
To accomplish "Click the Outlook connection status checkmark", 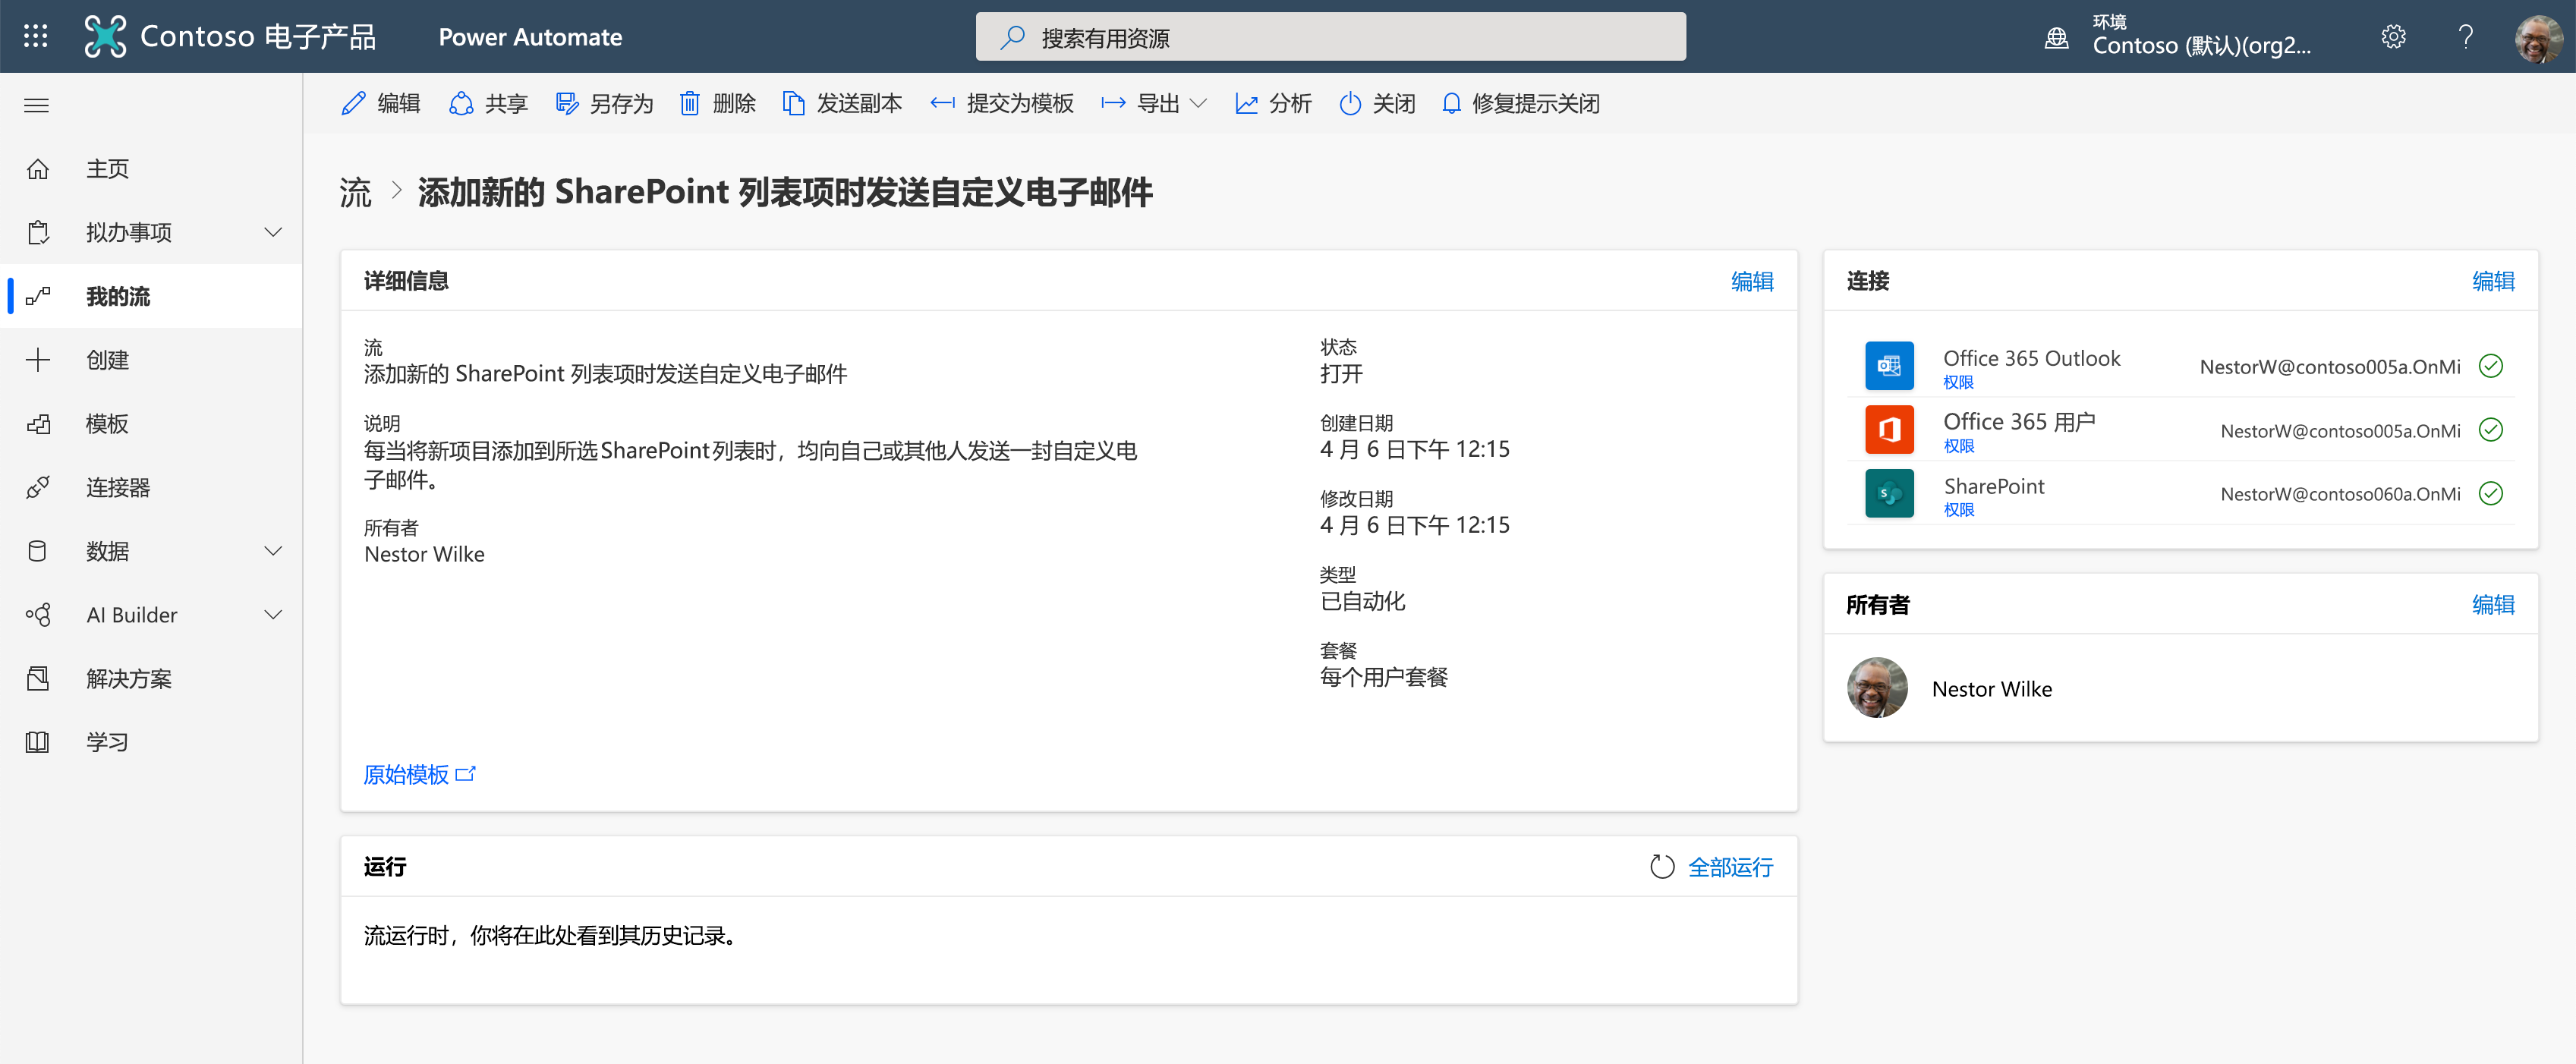I will tap(2491, 366).
